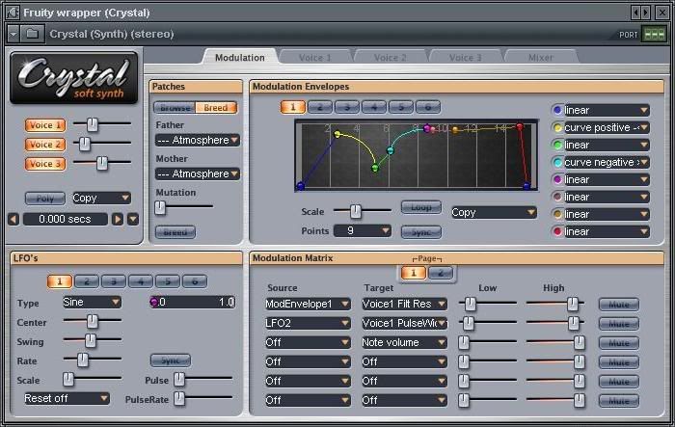Viewport: 675px width, 427px height.
Task: Select the Modulation tab
Action: click(x=240, y=57)
